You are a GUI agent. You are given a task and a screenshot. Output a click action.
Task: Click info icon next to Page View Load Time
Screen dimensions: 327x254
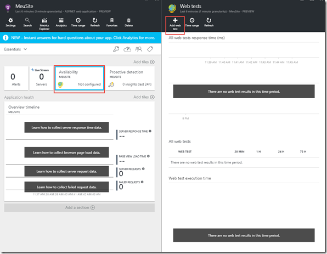tap(148, 156)
